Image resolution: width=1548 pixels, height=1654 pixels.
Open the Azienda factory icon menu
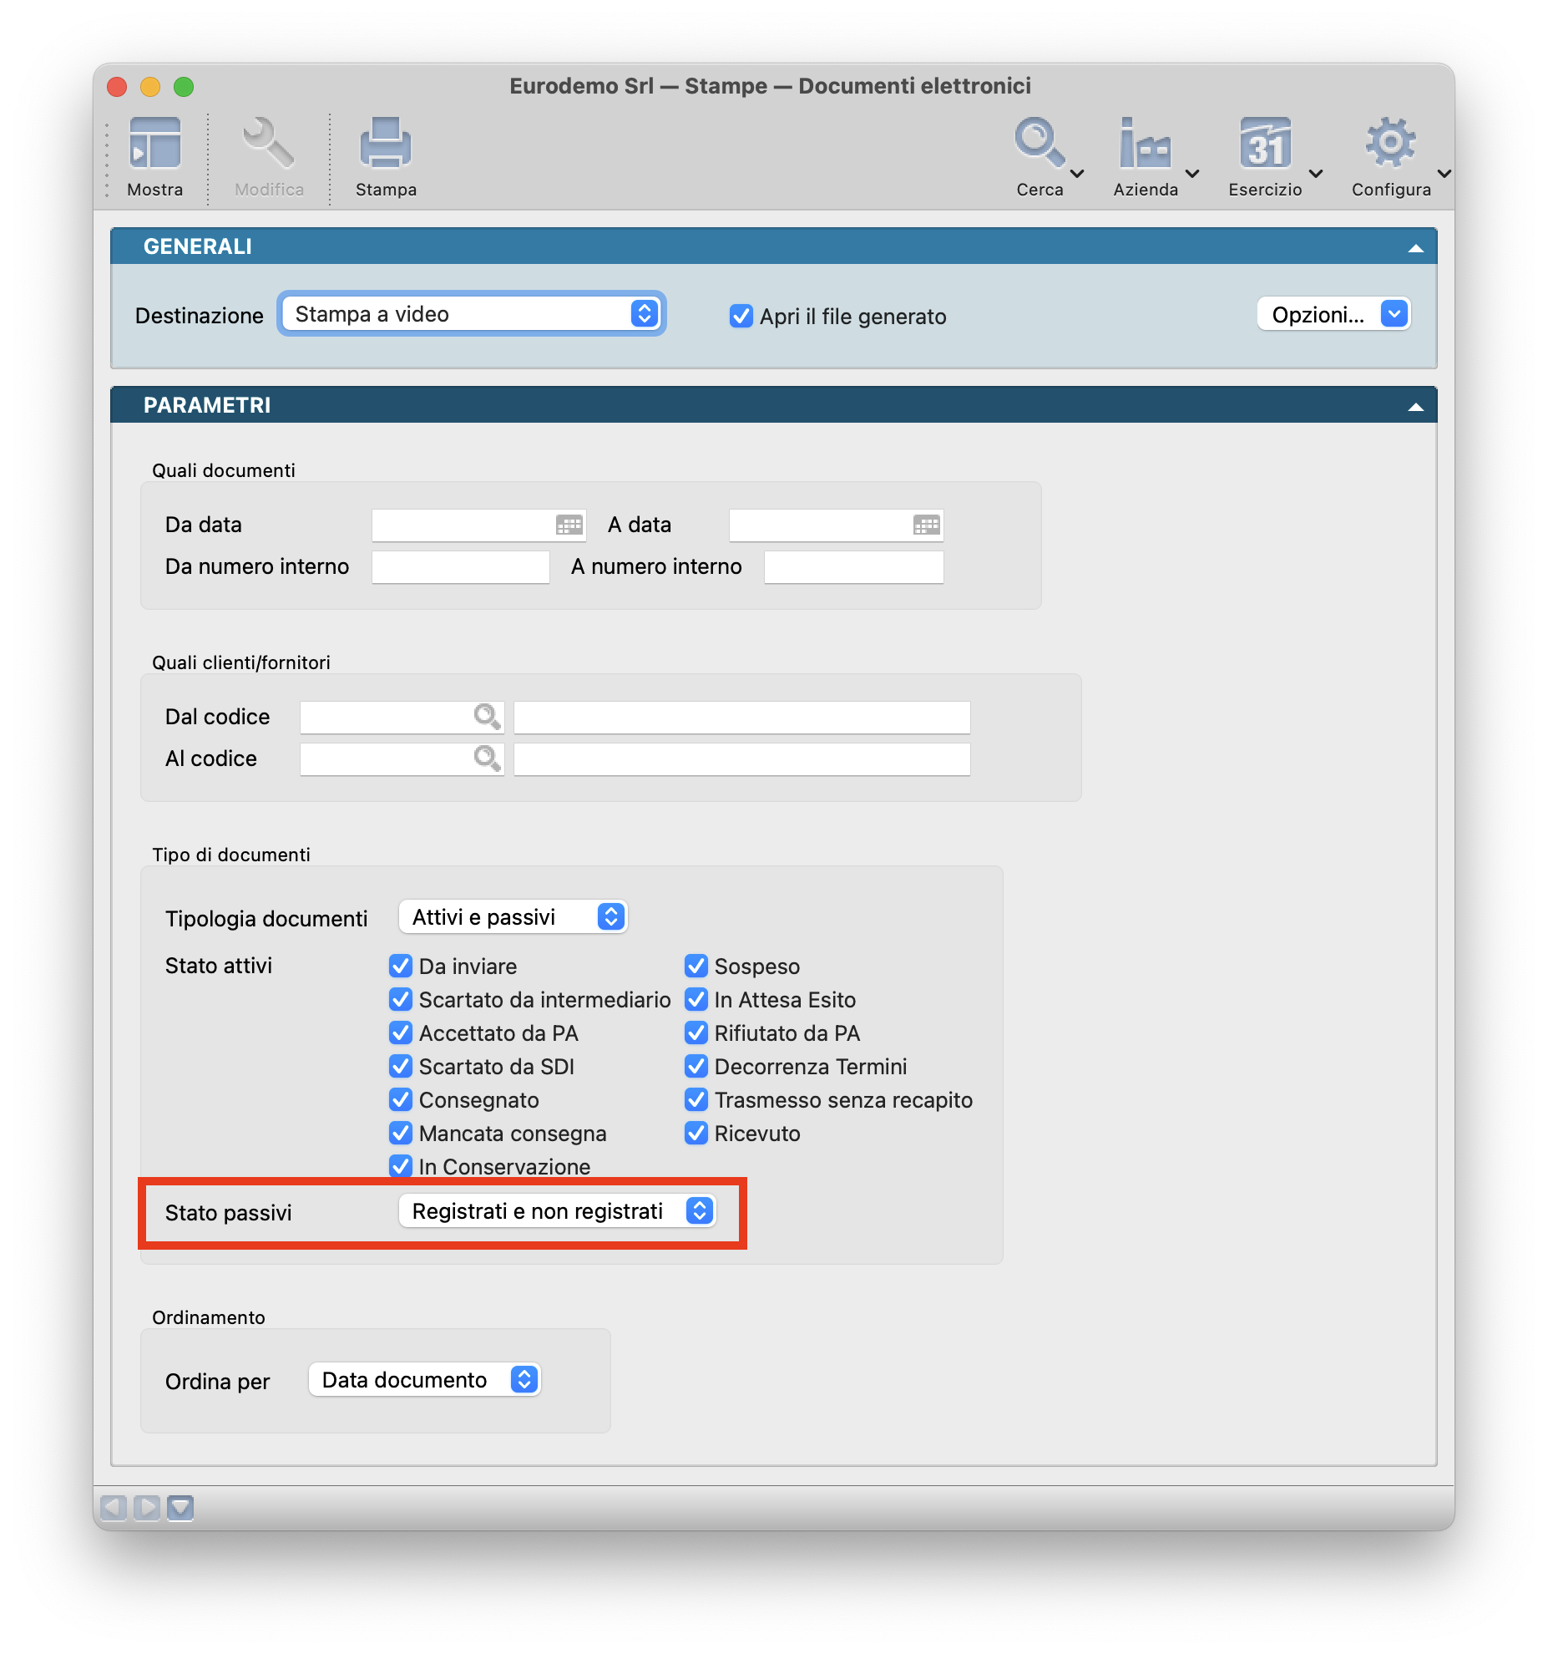pyautogui.click(x=1145, y=144)
